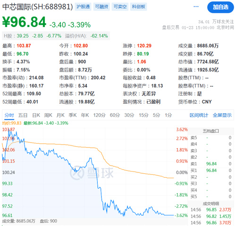Switch to the 季K chart tab
Viewport: 236px width, 226px height.
(73, 115)
